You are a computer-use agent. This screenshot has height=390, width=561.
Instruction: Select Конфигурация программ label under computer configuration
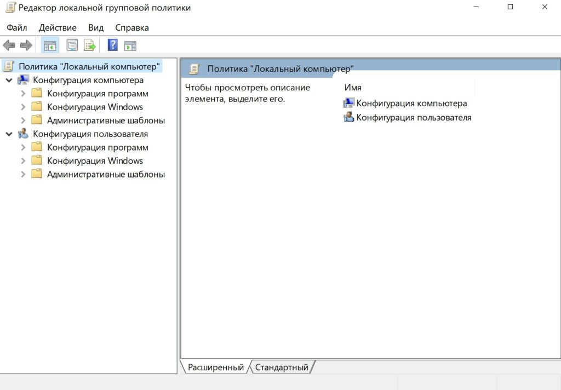98,93
